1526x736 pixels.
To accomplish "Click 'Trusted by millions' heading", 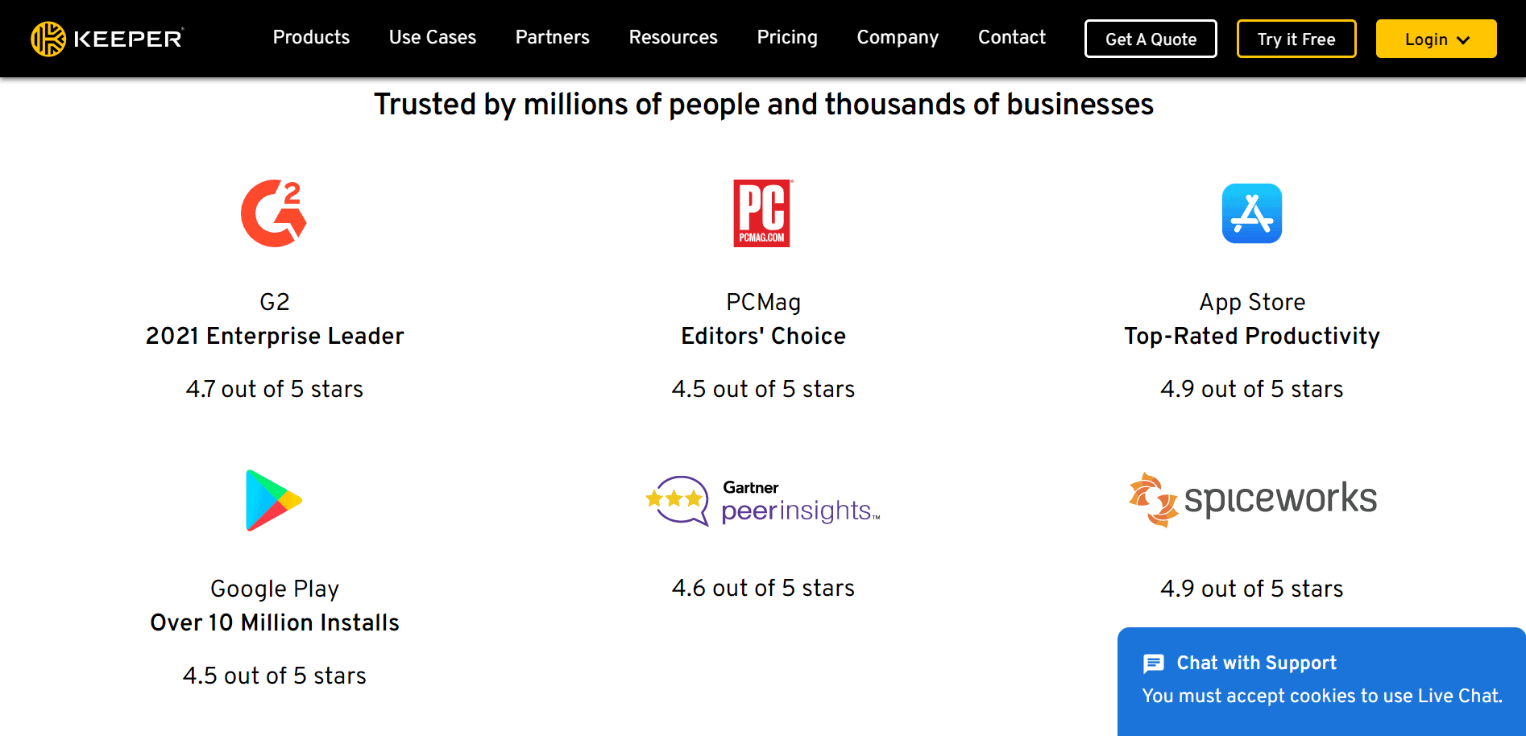I will 763,105.
